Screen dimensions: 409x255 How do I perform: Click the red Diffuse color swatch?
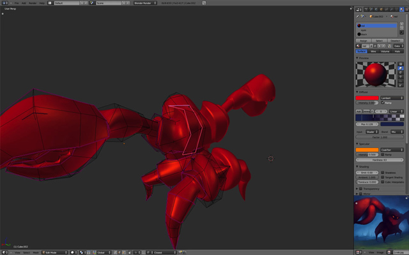(367, 98)
